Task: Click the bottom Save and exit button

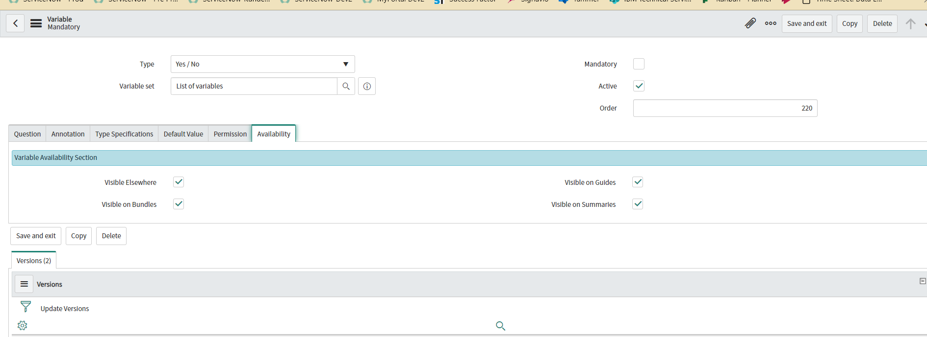Action: click(x=36, y=236)
